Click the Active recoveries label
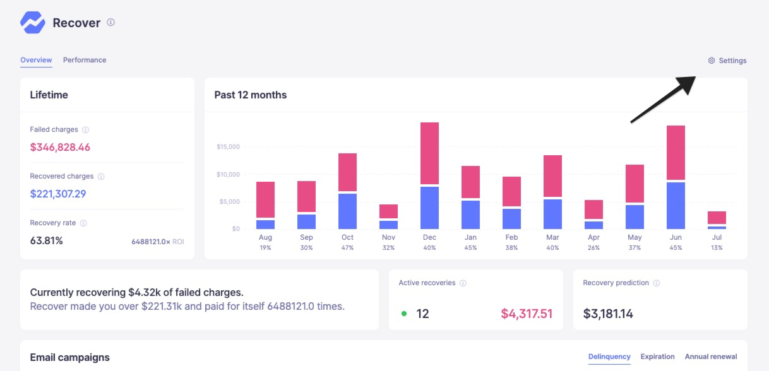769x371 pixels. pyautogui.click(x=427, y=283)
